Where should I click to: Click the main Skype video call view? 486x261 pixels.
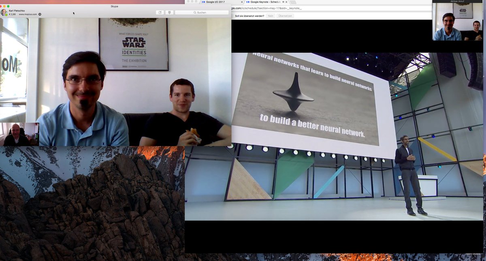116,82
